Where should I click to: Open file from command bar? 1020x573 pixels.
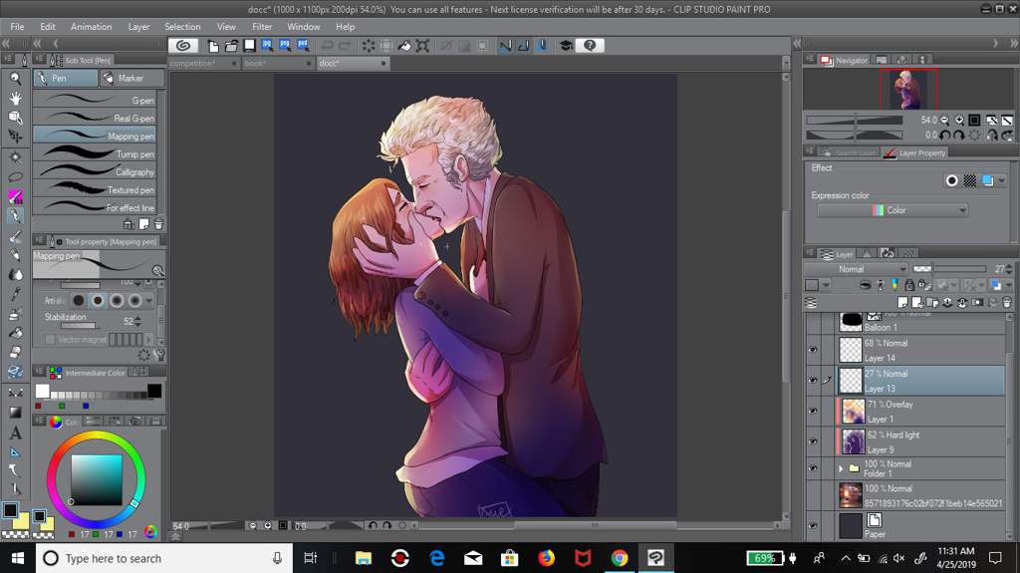[231, 46]
